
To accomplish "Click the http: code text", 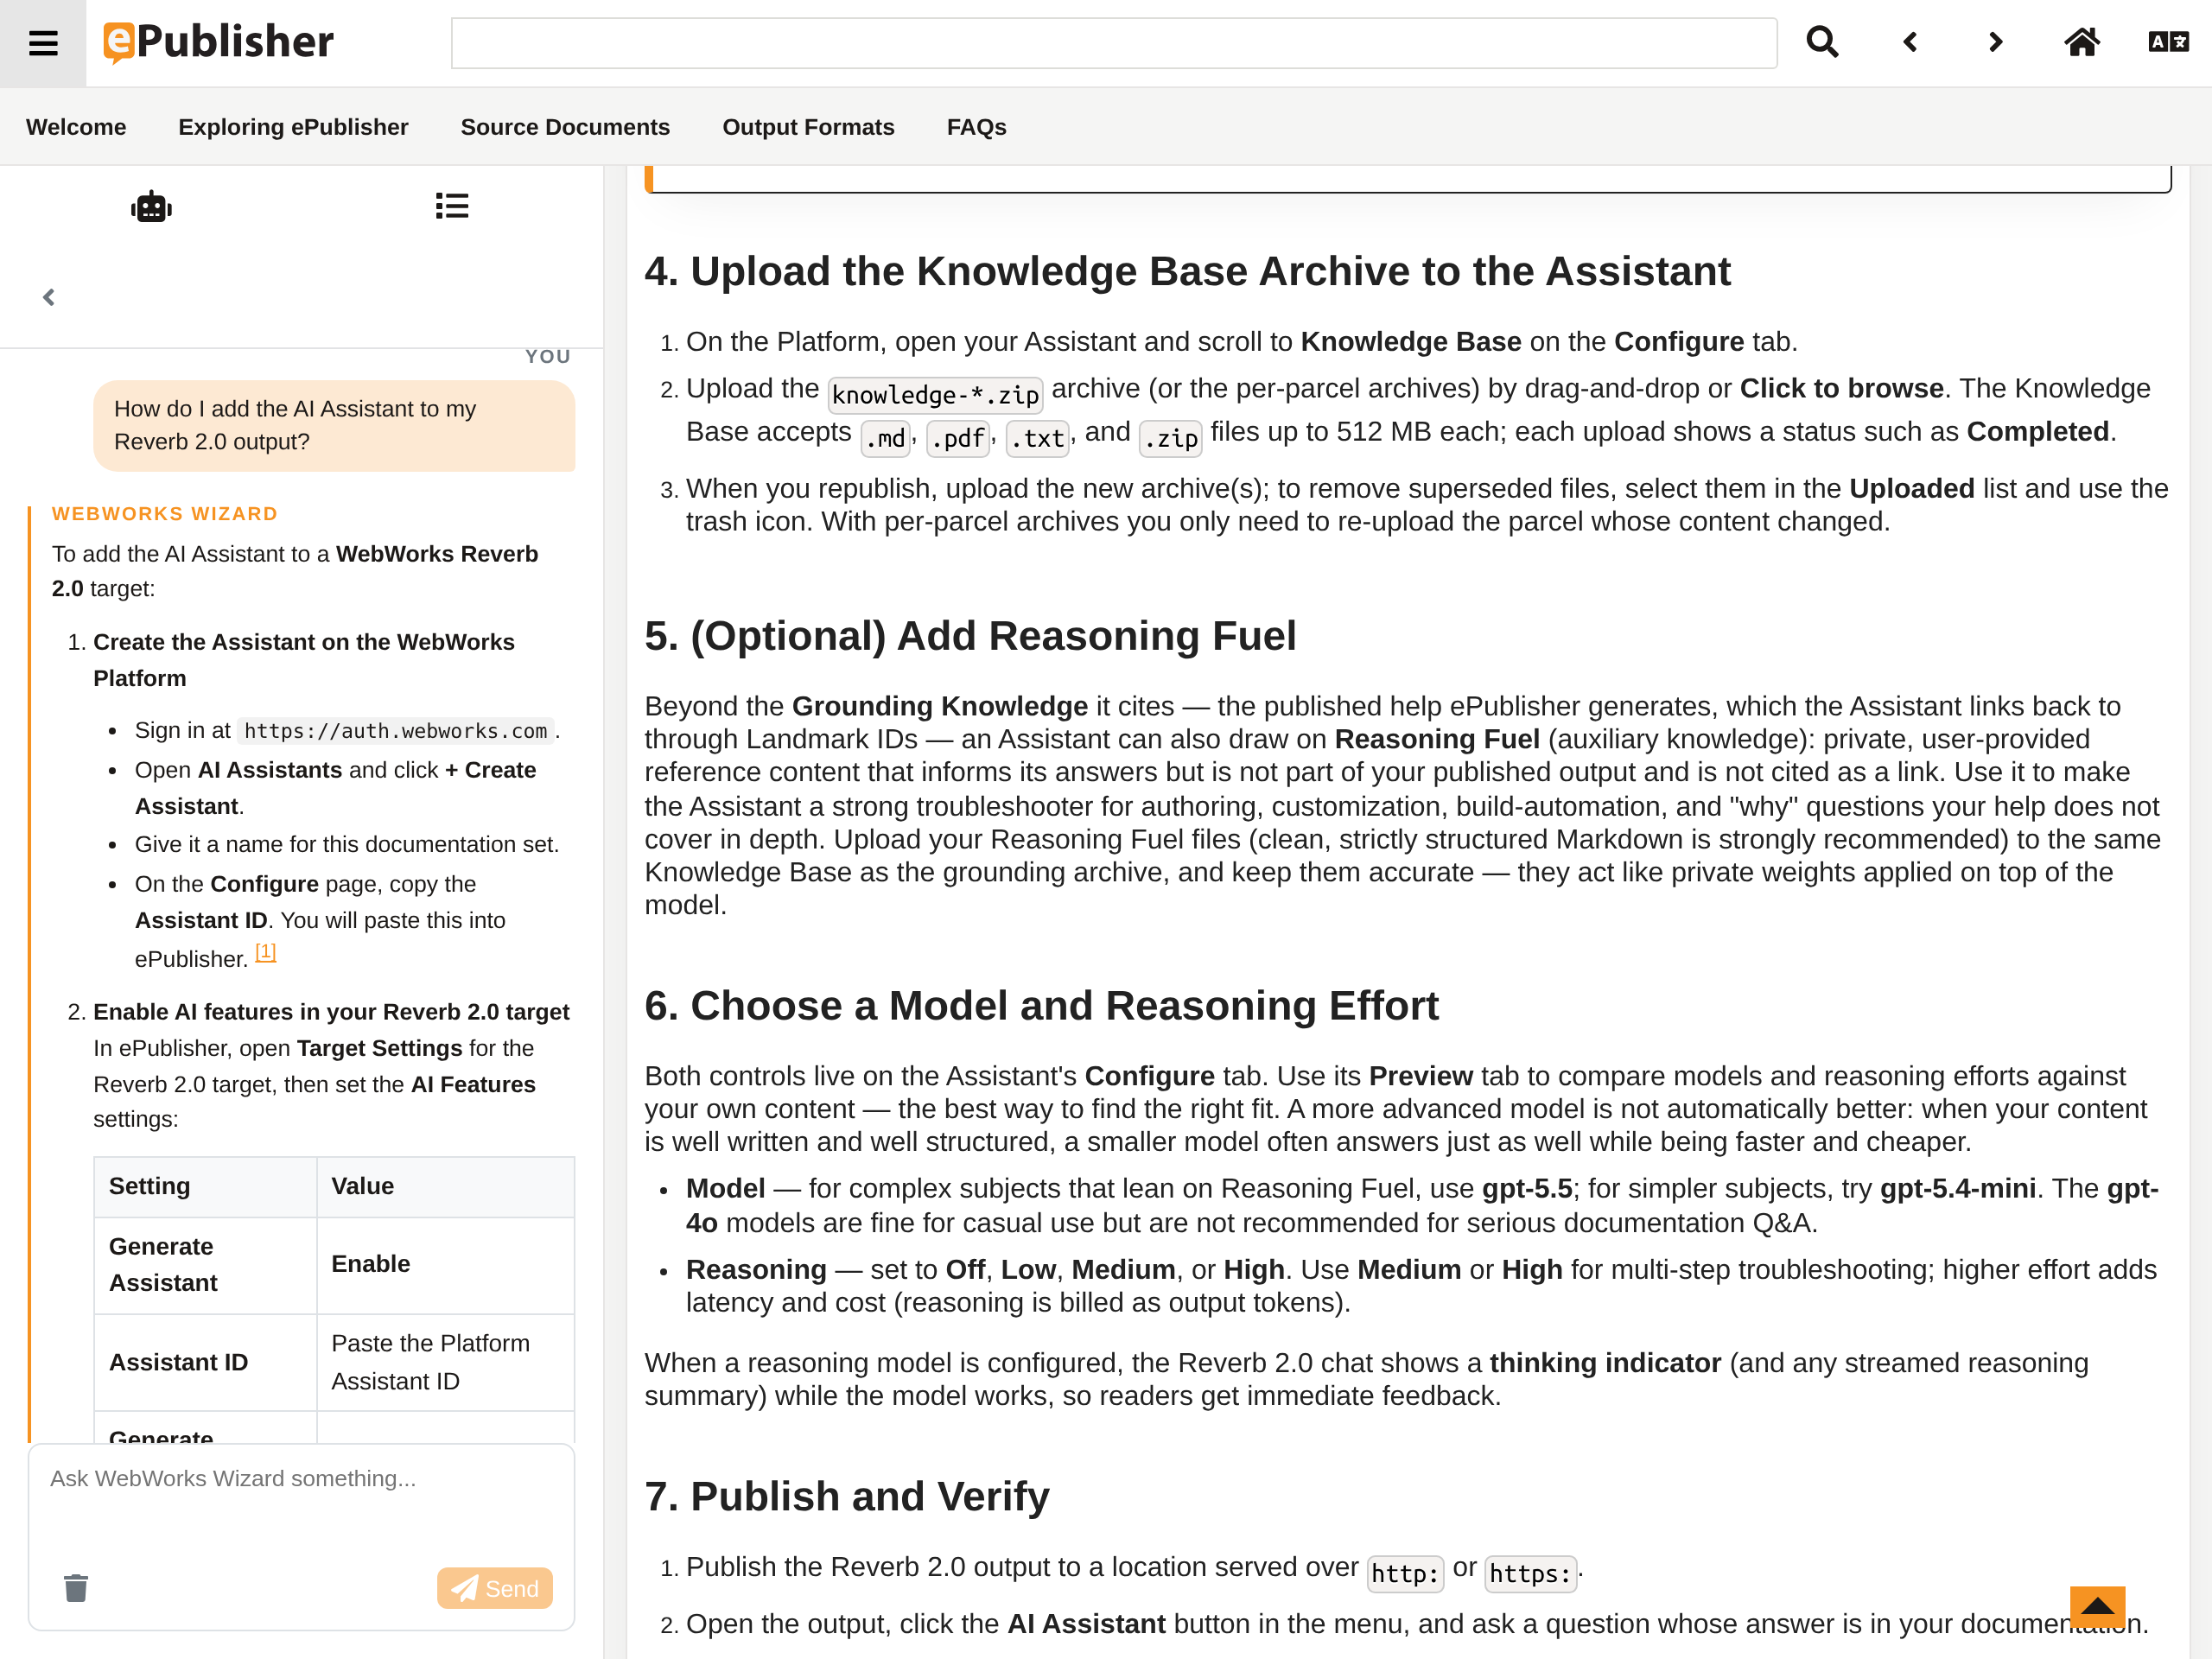I will 1405,1574.
